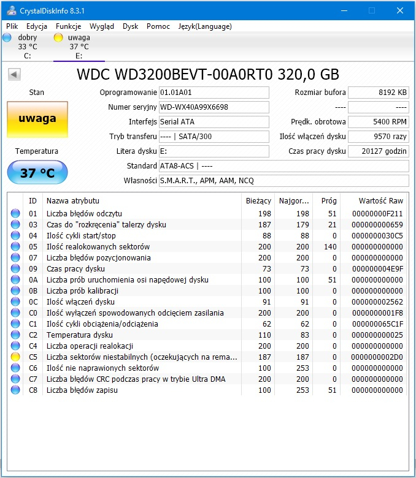Click the blue status icon for attribute 05
The width and height of the screenshot is (416, 478).
pos(15,246)
